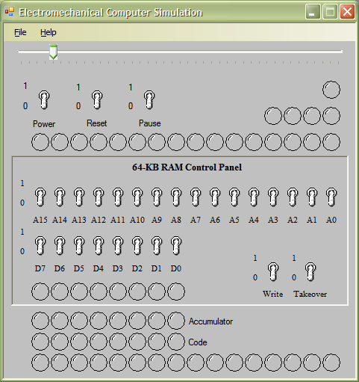Image resolution: width=359 pixels, height=382 pixels.
Task: Click the Code lamp nearest its label
Action: [176, 342]
